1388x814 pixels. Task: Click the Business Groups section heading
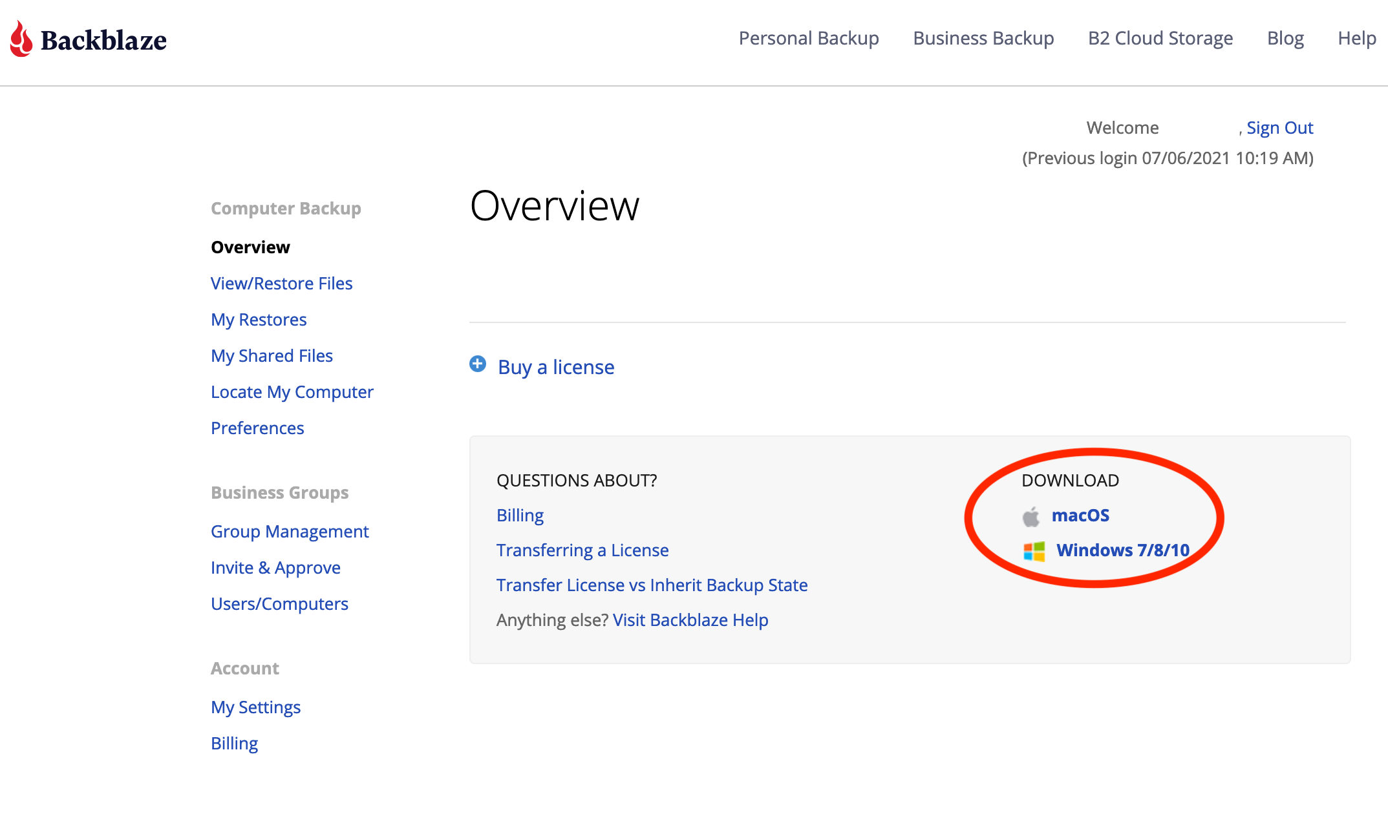point(279,493)
